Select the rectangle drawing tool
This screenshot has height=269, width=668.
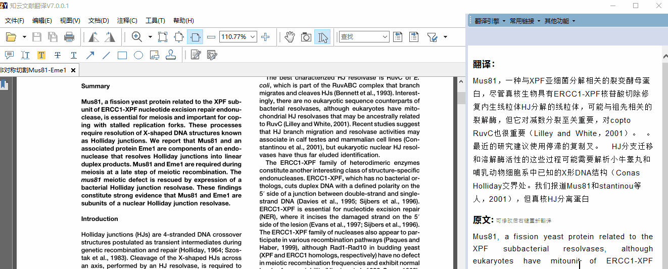[122, 55]
